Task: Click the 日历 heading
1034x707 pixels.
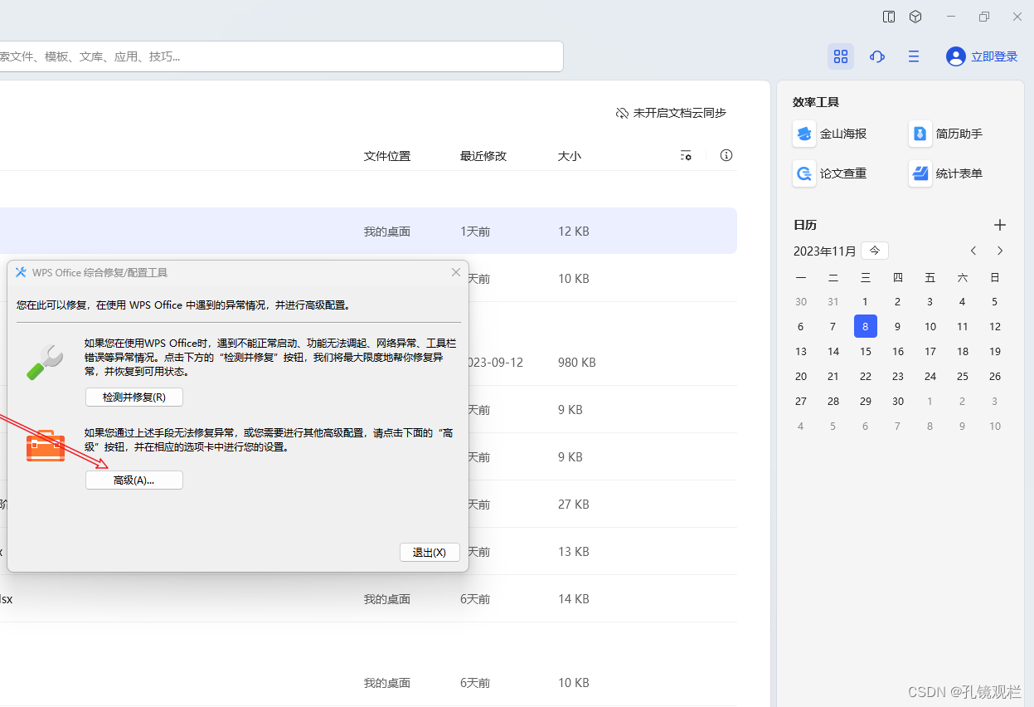Action: (805, 225)
